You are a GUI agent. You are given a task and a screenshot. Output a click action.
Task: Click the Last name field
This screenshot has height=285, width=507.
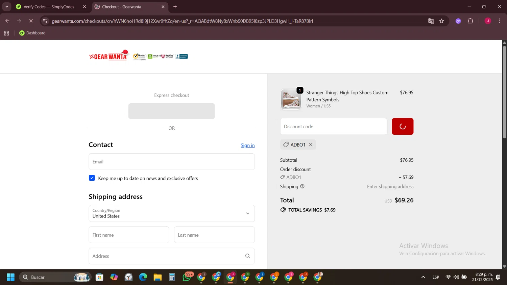[214, 235]
